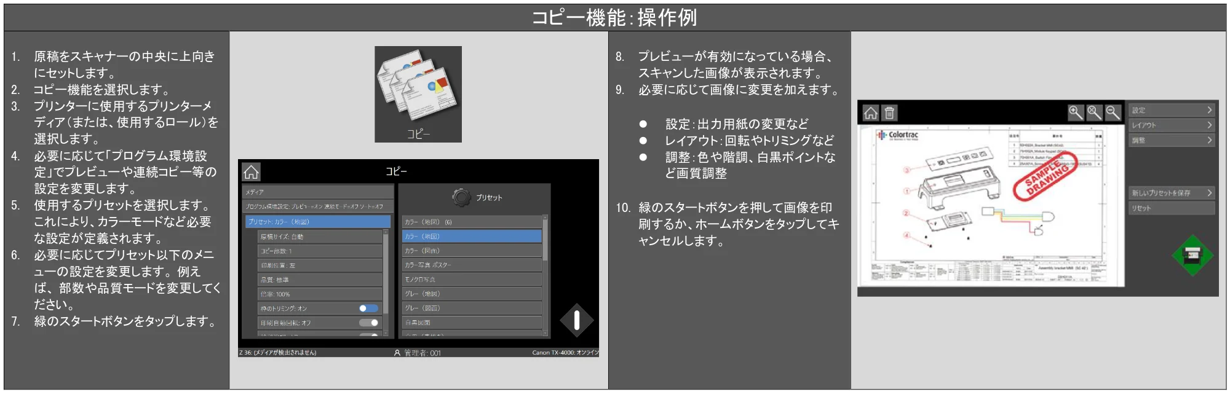Zoom out with the minus magnifier
Viewport: 1230px width, 416px height.
tap(1113, 112)
